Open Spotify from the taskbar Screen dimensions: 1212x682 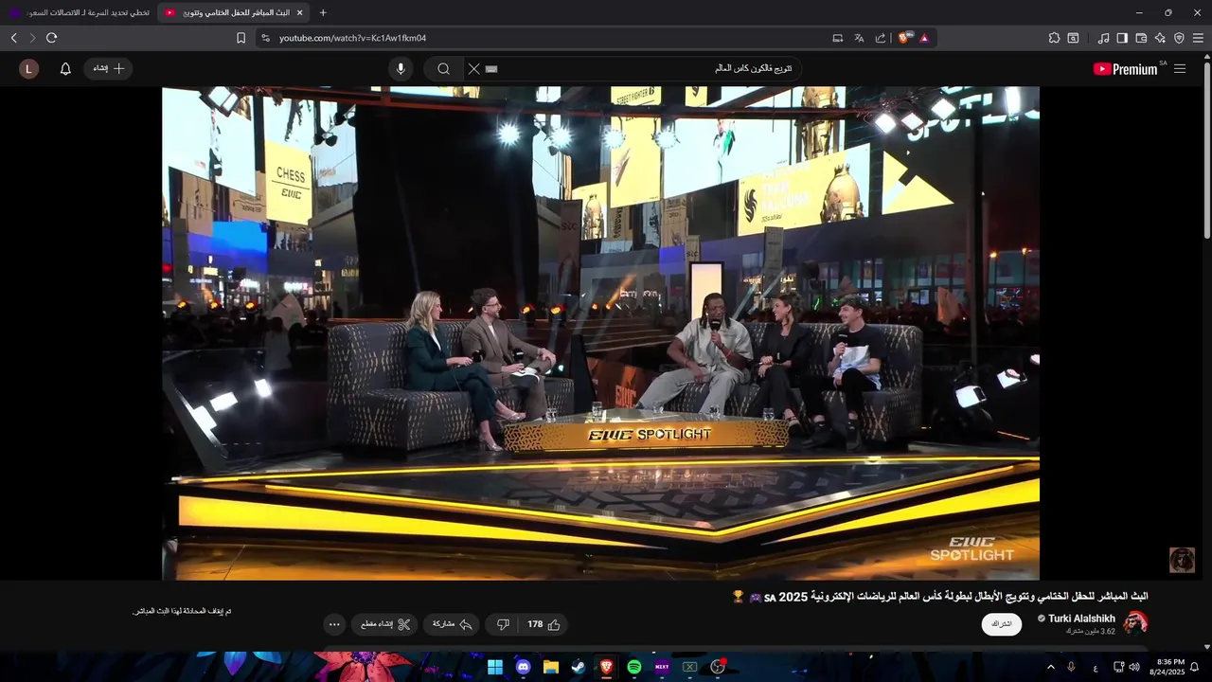(634, 667)
